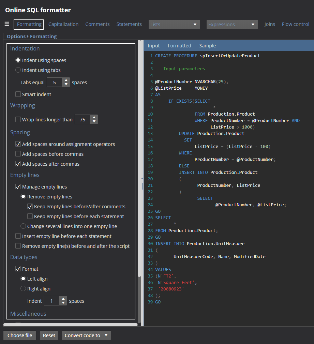This screenshot has width=314, height=344.
Task: Toggle the data types Format checkbox
Action: [18, 269]
